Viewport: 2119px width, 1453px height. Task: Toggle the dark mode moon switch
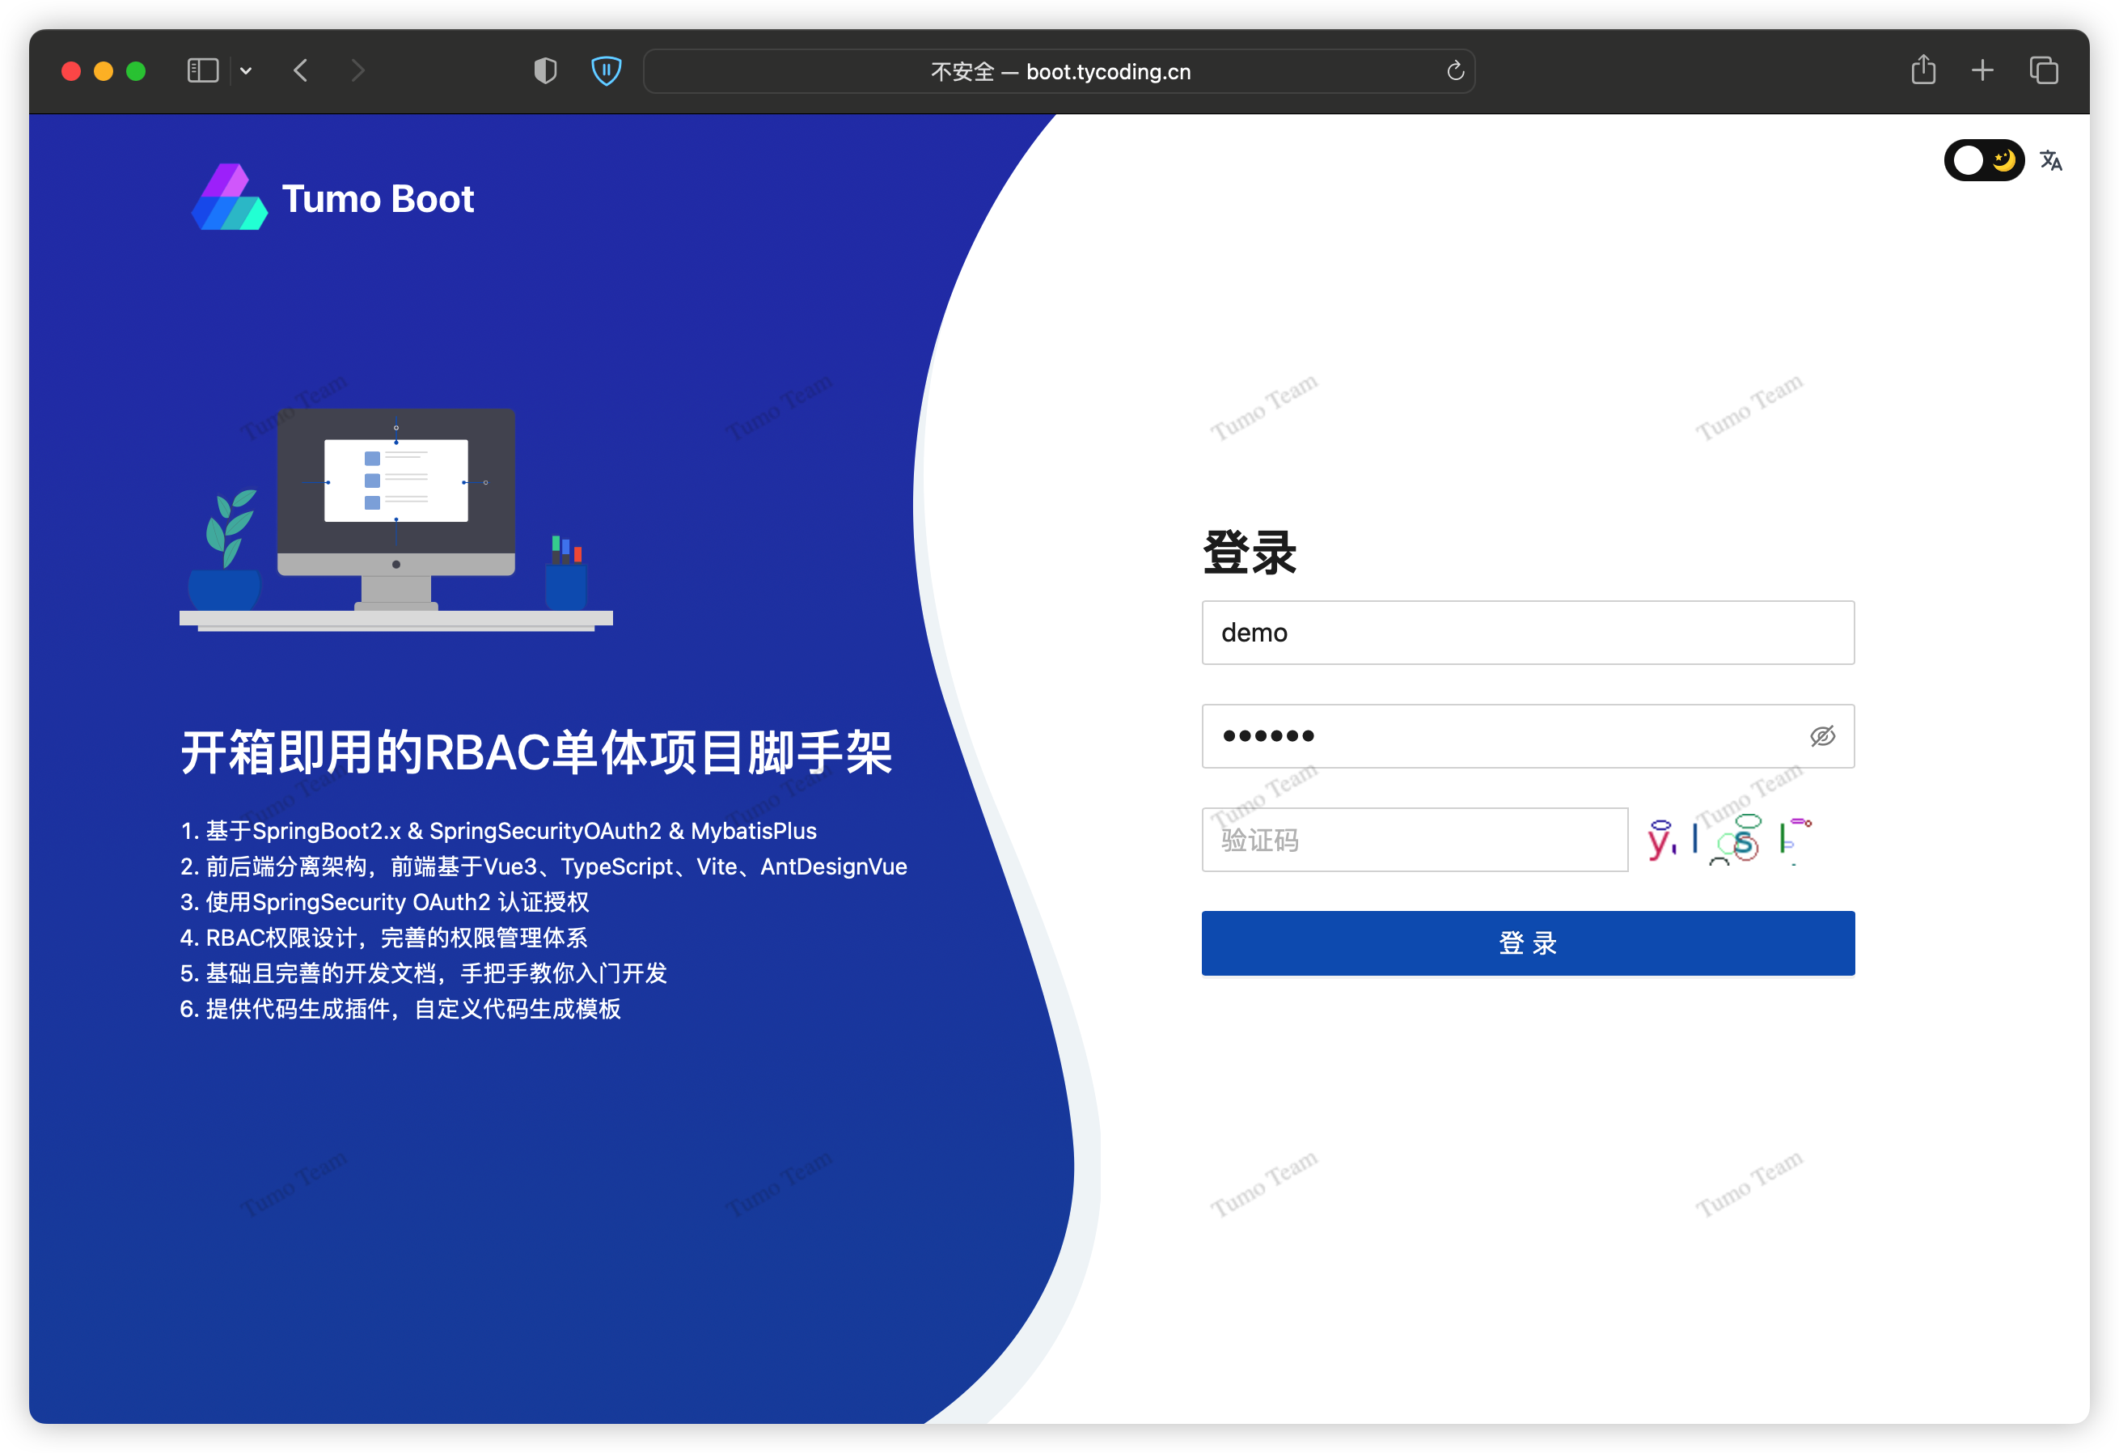[x=1983, y=160]
